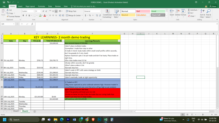Switch to the Page Layout tab
The width and height of the screenshot is (219, 123).
point(30,6)
